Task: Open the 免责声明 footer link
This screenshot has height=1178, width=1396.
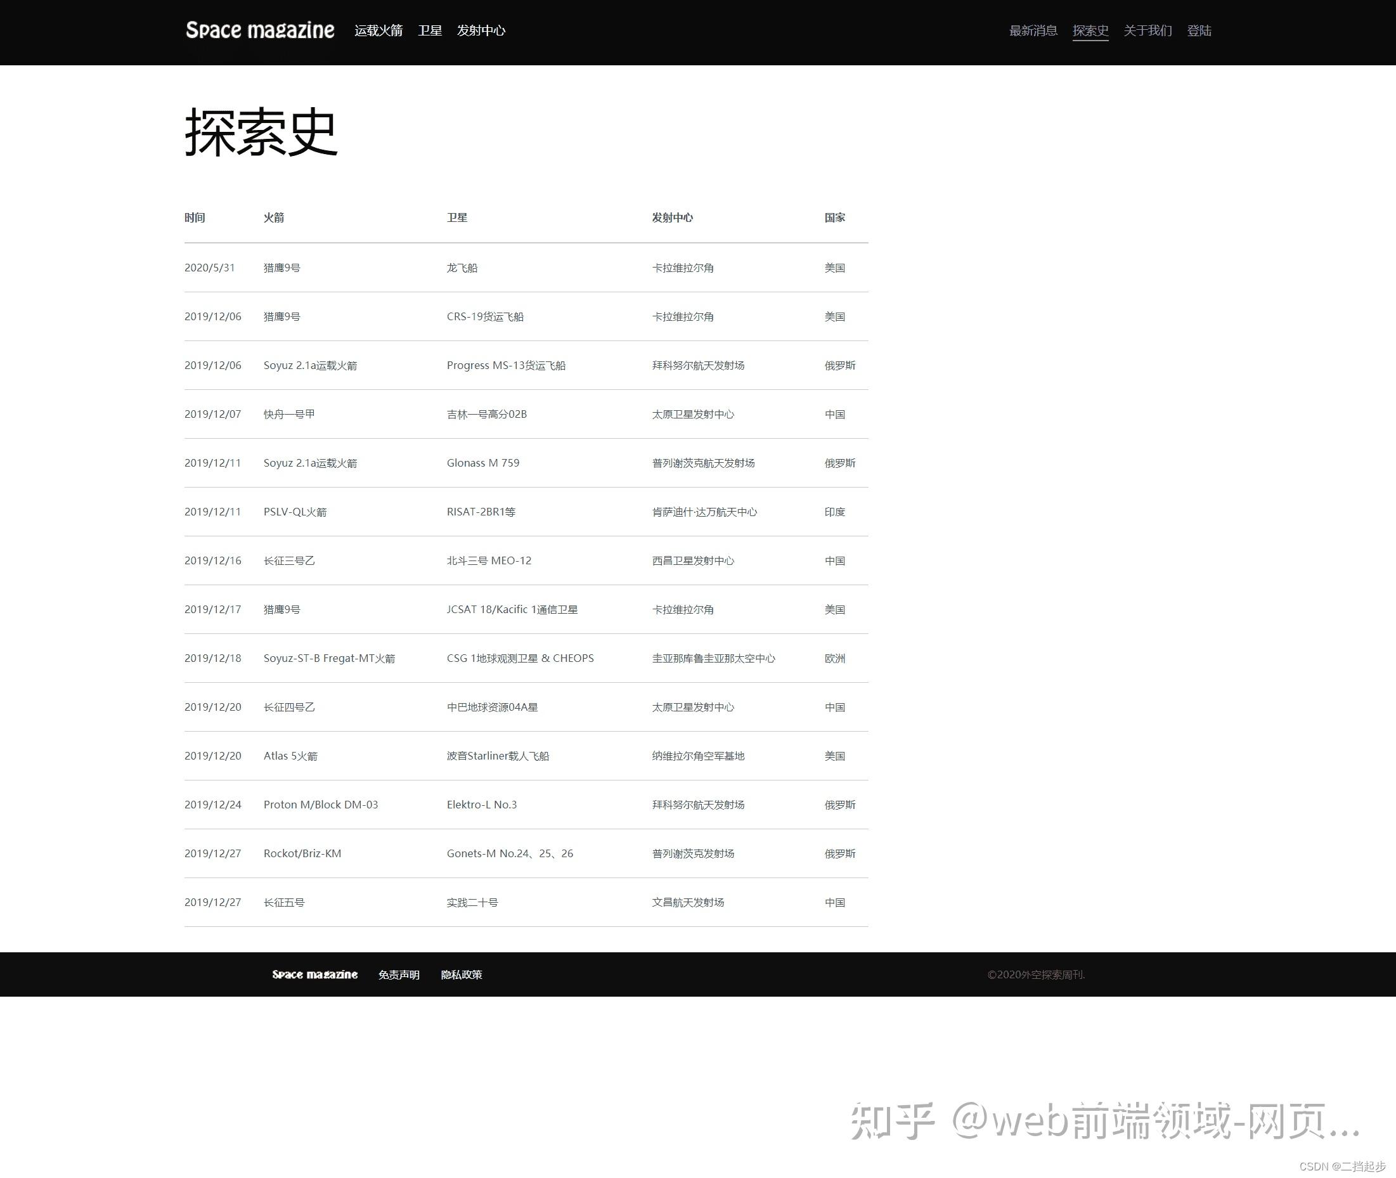Action: [x=399, y=975]
